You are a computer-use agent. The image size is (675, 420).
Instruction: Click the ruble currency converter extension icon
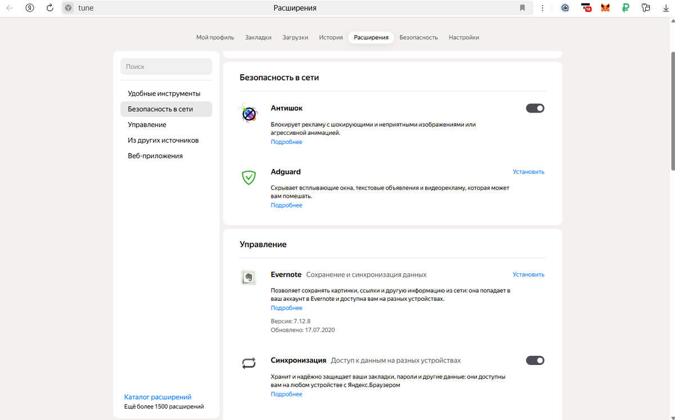(x=625, y=8)
